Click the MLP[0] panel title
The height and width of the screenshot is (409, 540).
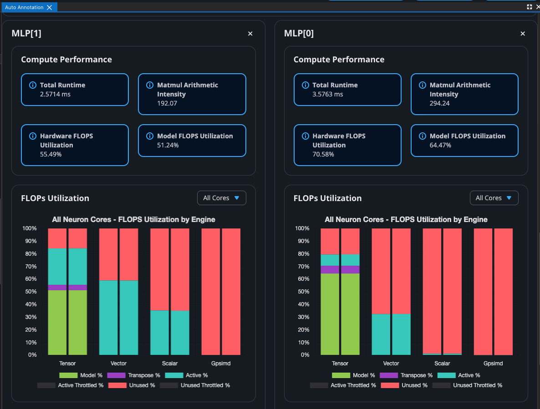[x=299, y=33]
